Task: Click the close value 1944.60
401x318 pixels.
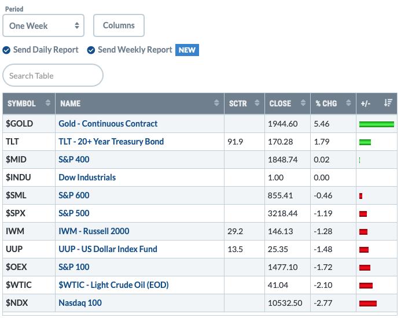Action: 282,124
